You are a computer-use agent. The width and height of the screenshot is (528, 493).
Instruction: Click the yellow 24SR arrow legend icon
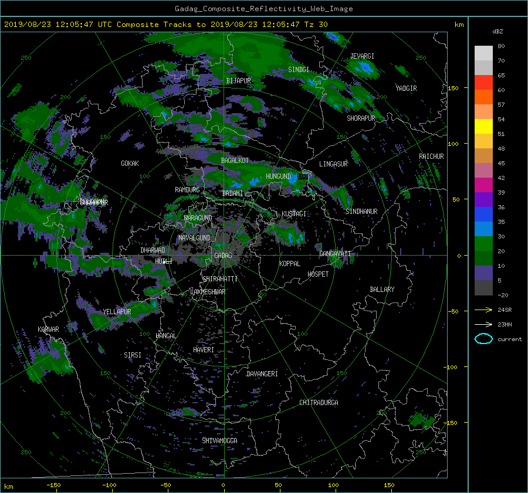pos(483,310)
